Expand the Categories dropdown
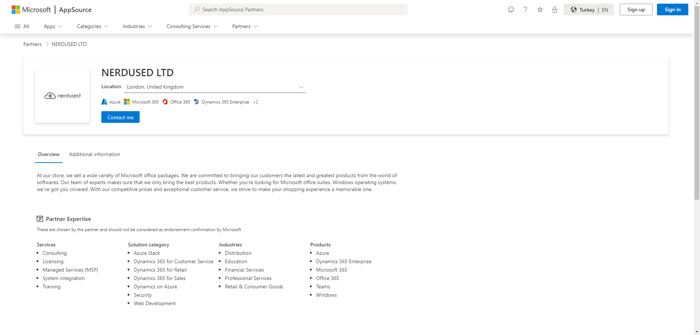700x335 pixels. 92,26
